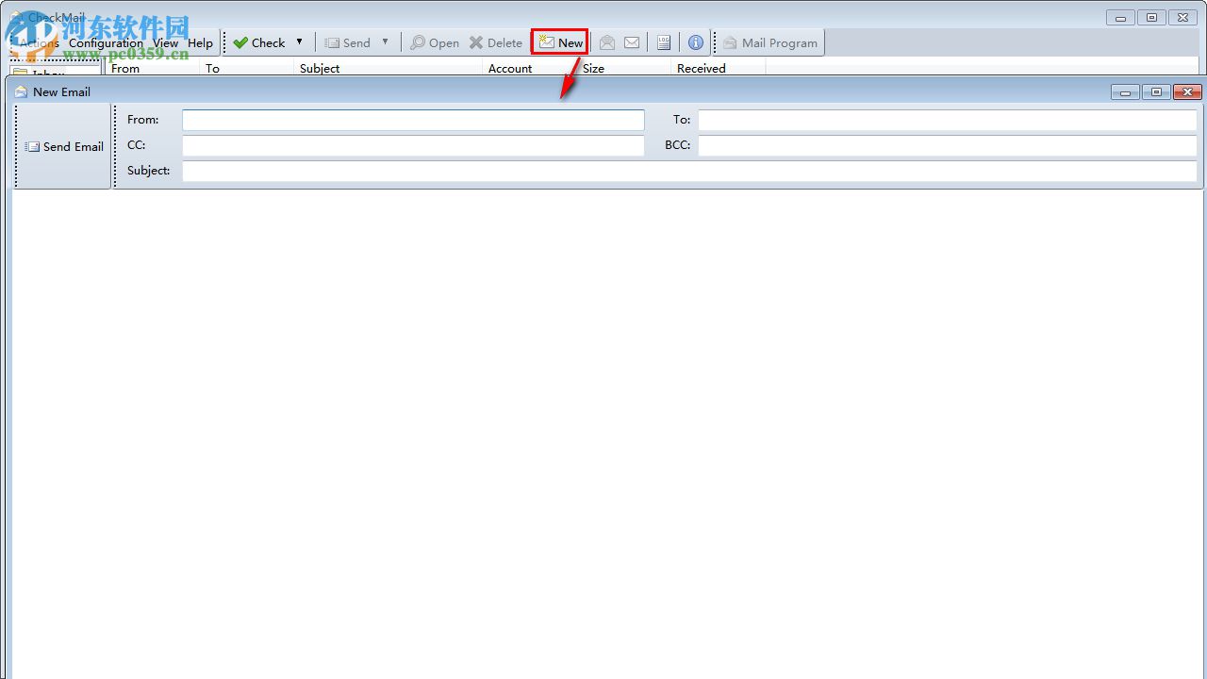Click the Send Email button

click(x=64, y=146)
